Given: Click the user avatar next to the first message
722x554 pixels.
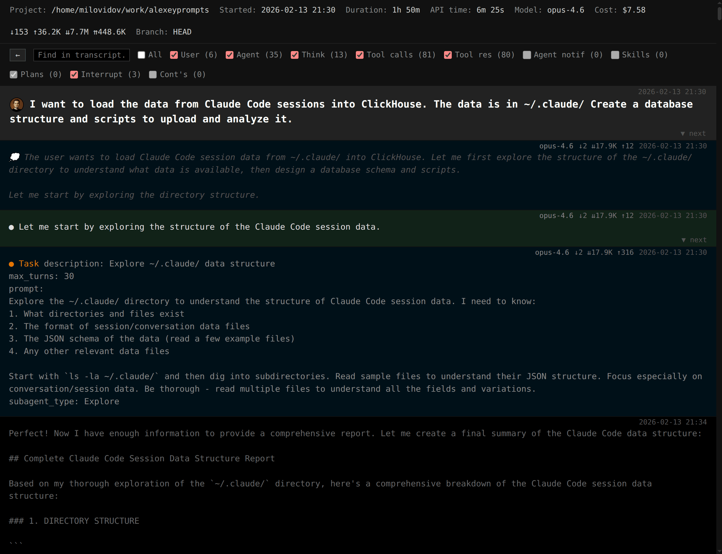Looking at the screenshot, I should pyautogui.click(x=16, y=104).
